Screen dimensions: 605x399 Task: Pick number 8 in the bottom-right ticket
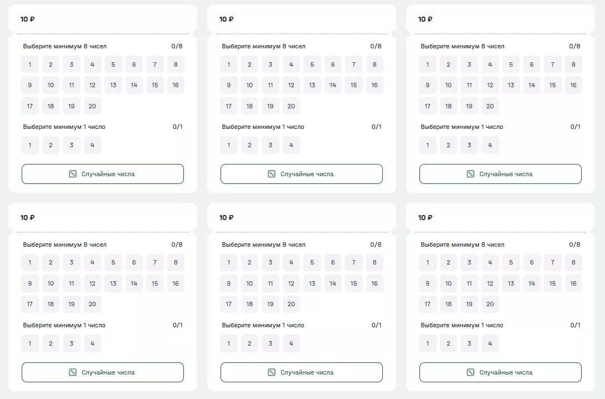pyautogui.click(x=573, y=263)
